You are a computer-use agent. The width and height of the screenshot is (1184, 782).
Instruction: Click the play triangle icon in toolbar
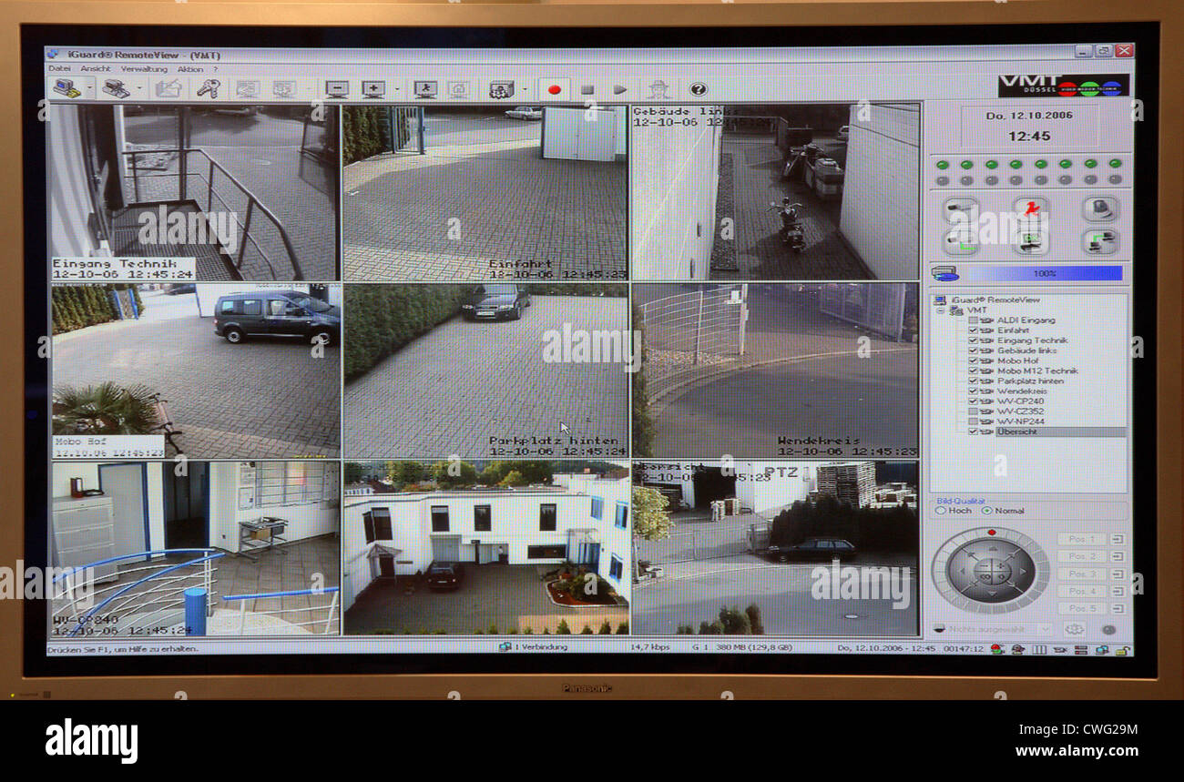[x=620, y=89]
